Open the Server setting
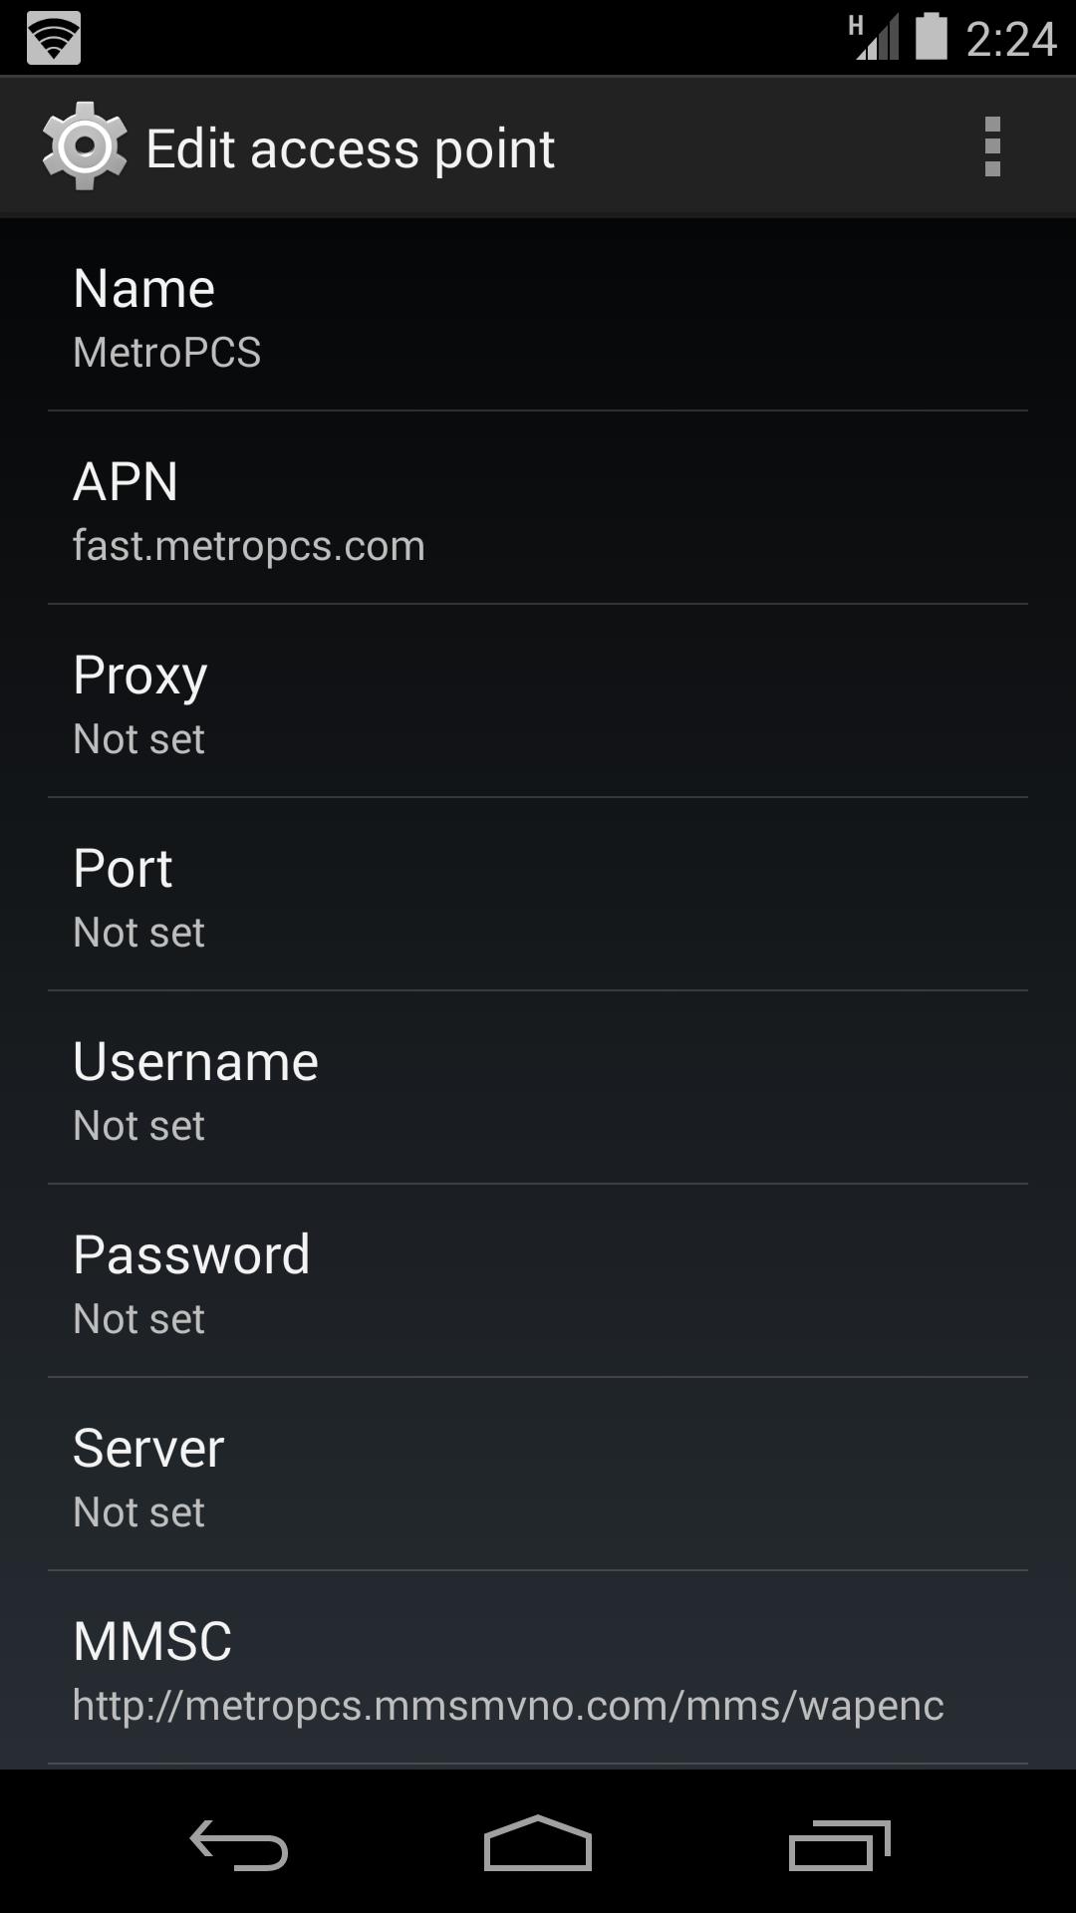The height and width of the screenshot is (1913, 1076). click(538, 1475)
